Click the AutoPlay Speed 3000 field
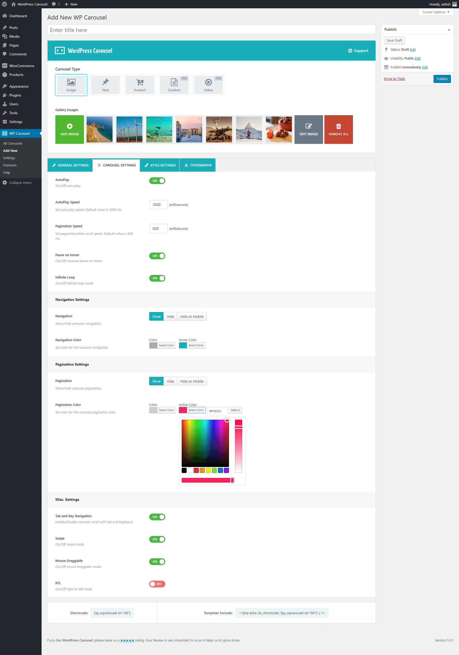 point(158,205)
